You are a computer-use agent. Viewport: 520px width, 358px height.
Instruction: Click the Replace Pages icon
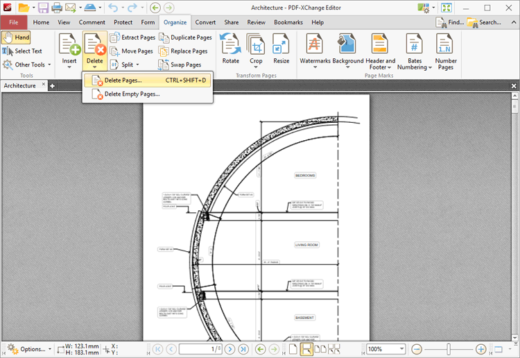point(164,51)
